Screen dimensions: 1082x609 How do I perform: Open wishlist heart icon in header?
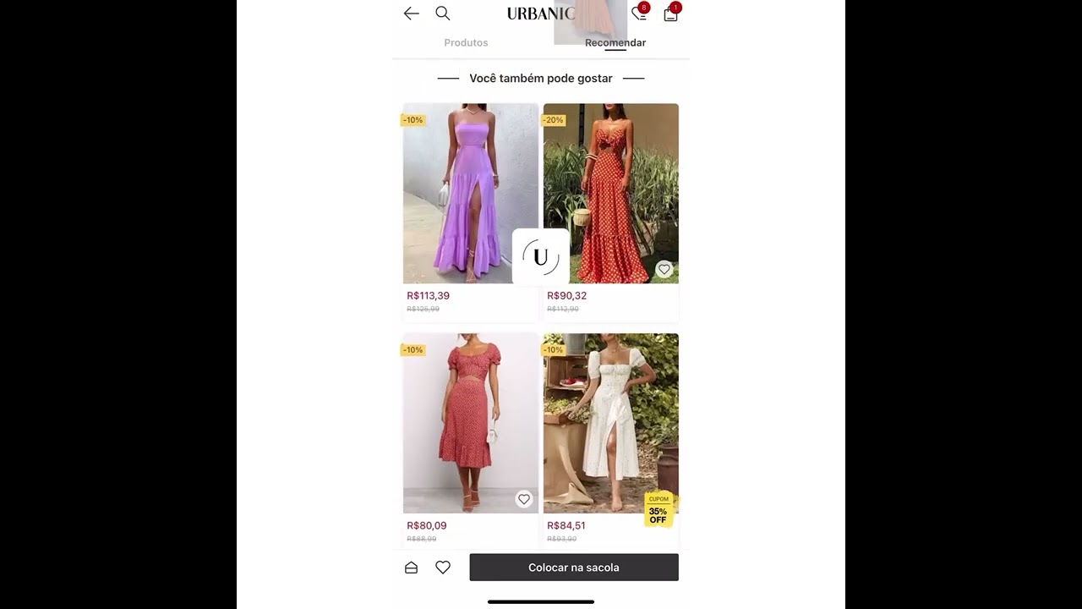[x=639, y=14]
